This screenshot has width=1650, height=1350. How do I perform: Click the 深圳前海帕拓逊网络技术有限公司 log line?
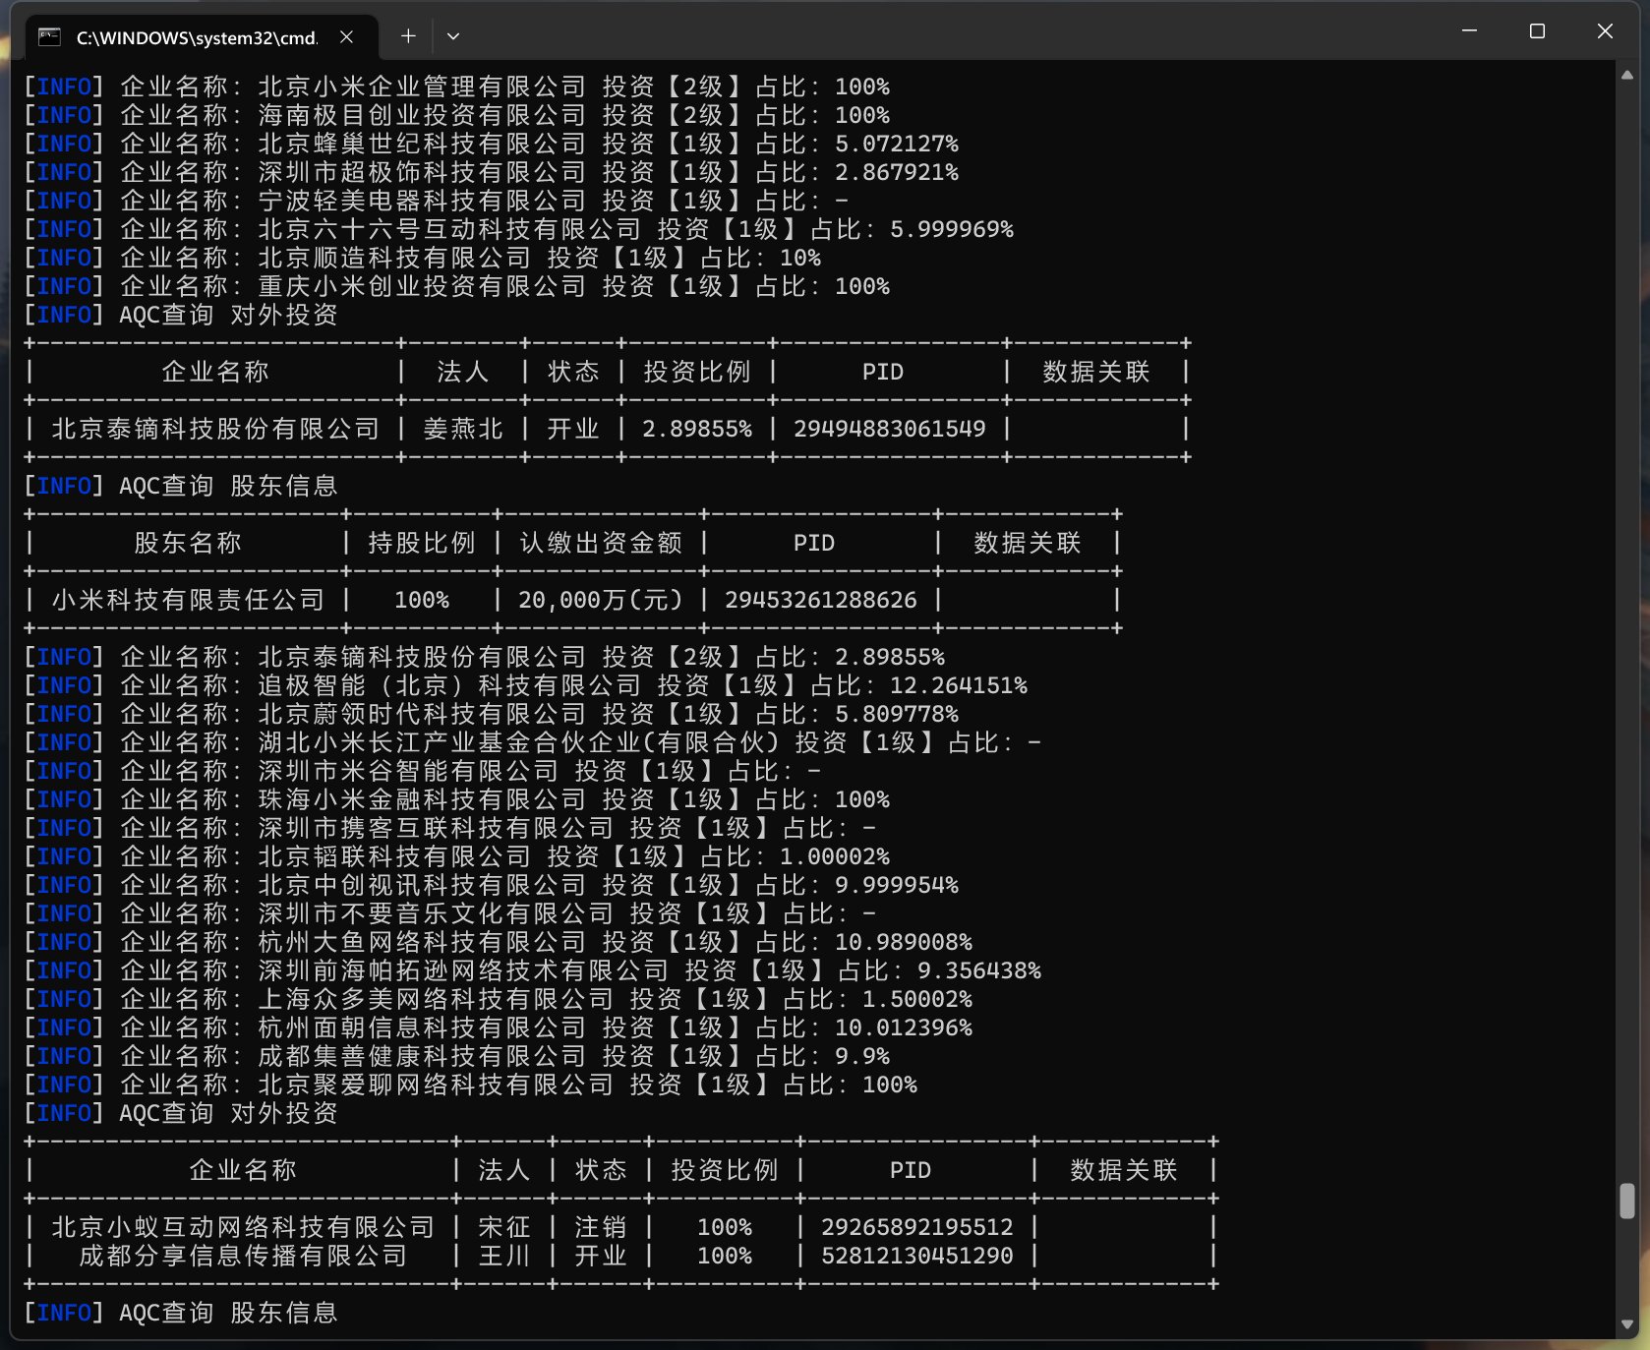[x=532, y=970]
